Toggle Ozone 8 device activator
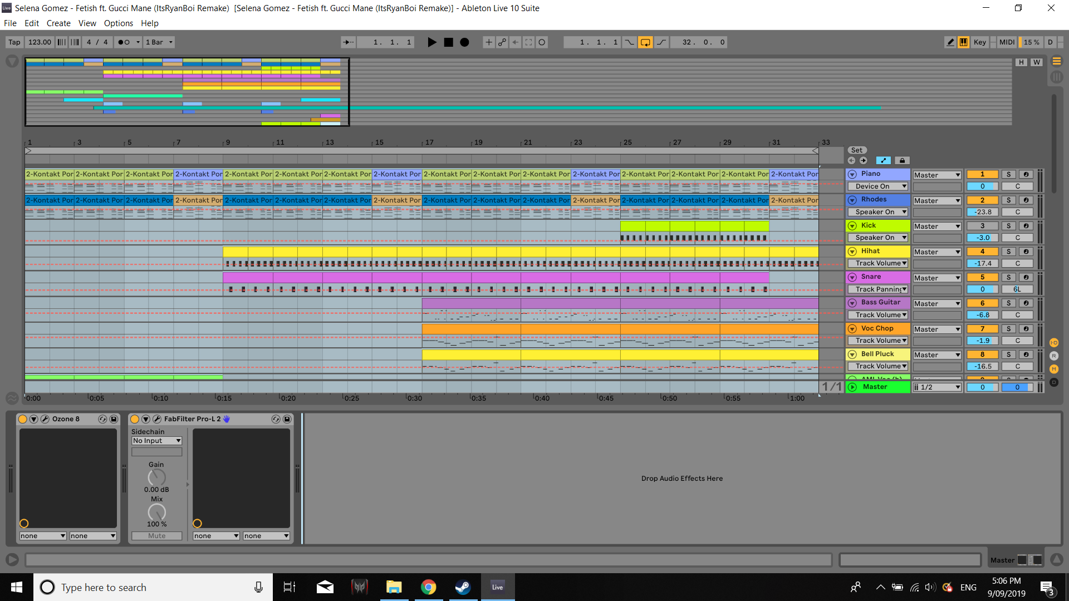 click(23, 419)
